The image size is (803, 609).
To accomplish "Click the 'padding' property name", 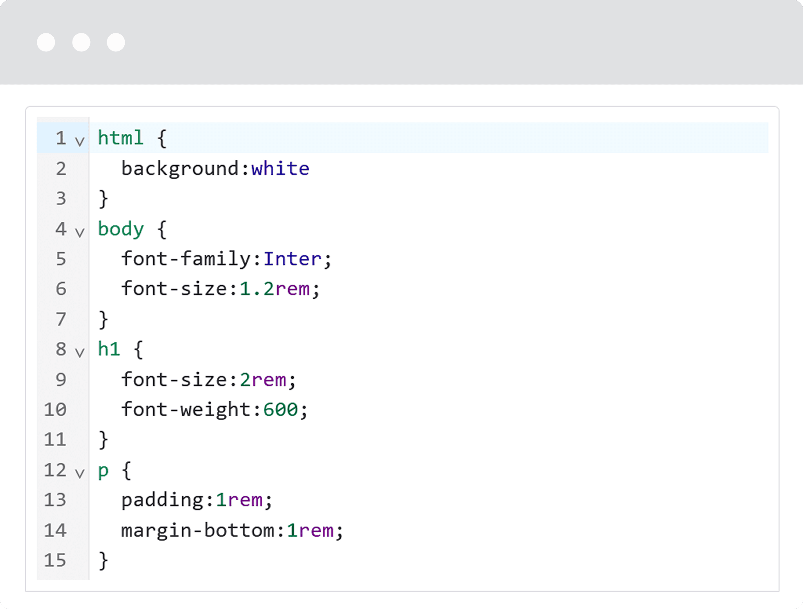I will (x=162, y=500).
